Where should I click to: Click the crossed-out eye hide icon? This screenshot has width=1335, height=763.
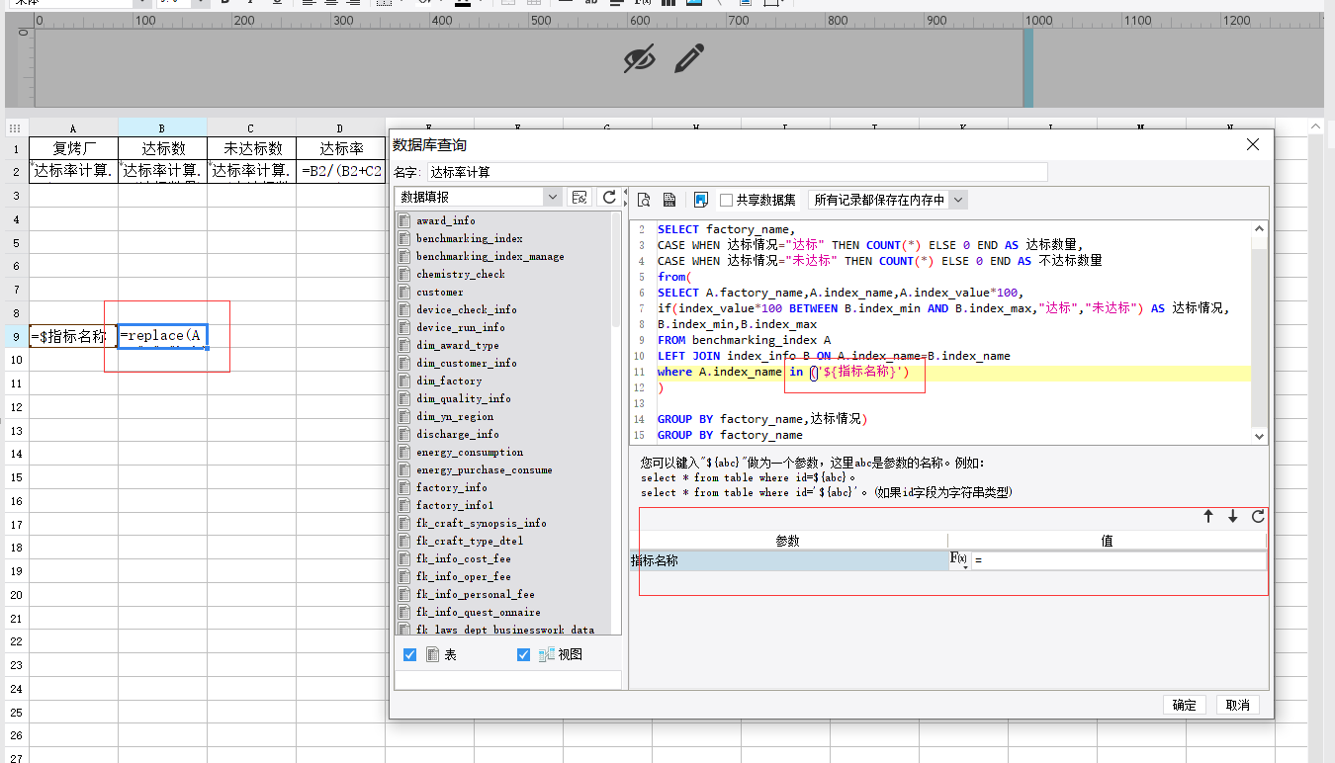[640, 59]
